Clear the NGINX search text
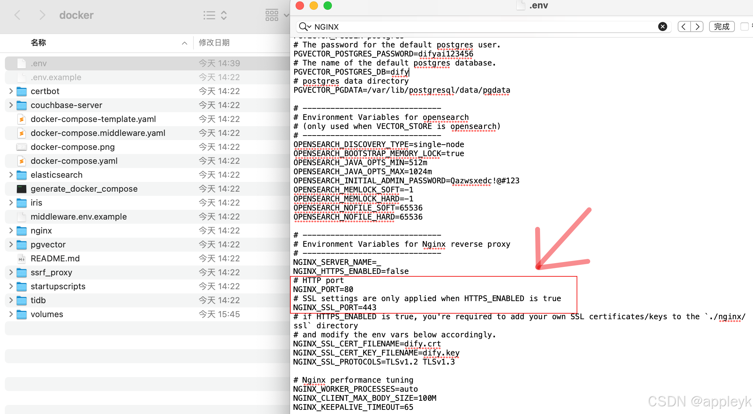The width and height of the screenshot is (753, 414). point(662,26)
